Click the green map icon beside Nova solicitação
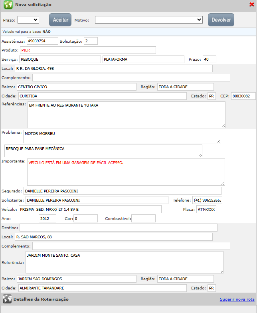Viewport: 263px width, 313px height. (x=8, y=5)
